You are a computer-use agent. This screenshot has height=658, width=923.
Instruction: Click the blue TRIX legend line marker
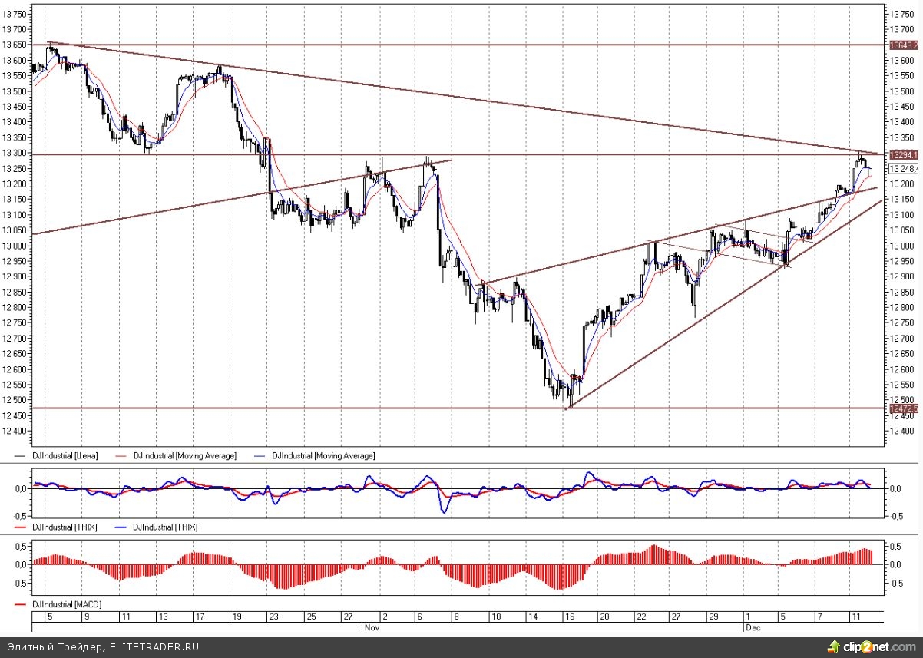click(121, 528)
